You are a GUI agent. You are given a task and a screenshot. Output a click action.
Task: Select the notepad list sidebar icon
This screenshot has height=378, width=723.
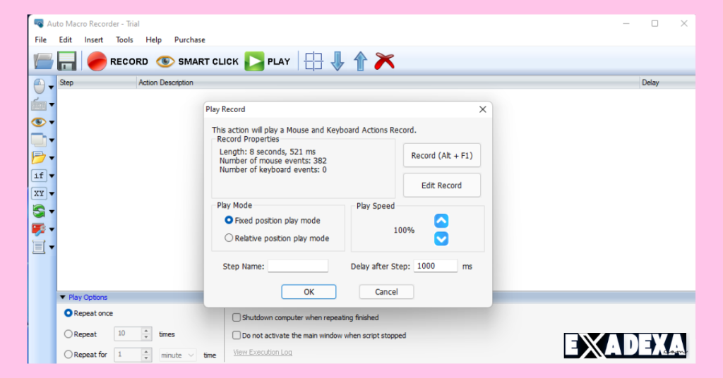[39, 247]
